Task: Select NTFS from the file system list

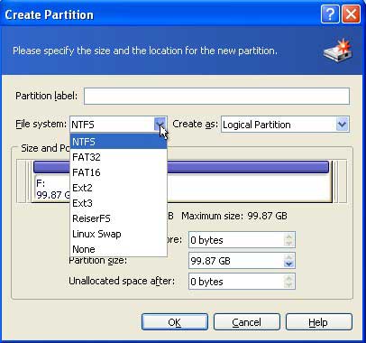Action: pos(118,142)
